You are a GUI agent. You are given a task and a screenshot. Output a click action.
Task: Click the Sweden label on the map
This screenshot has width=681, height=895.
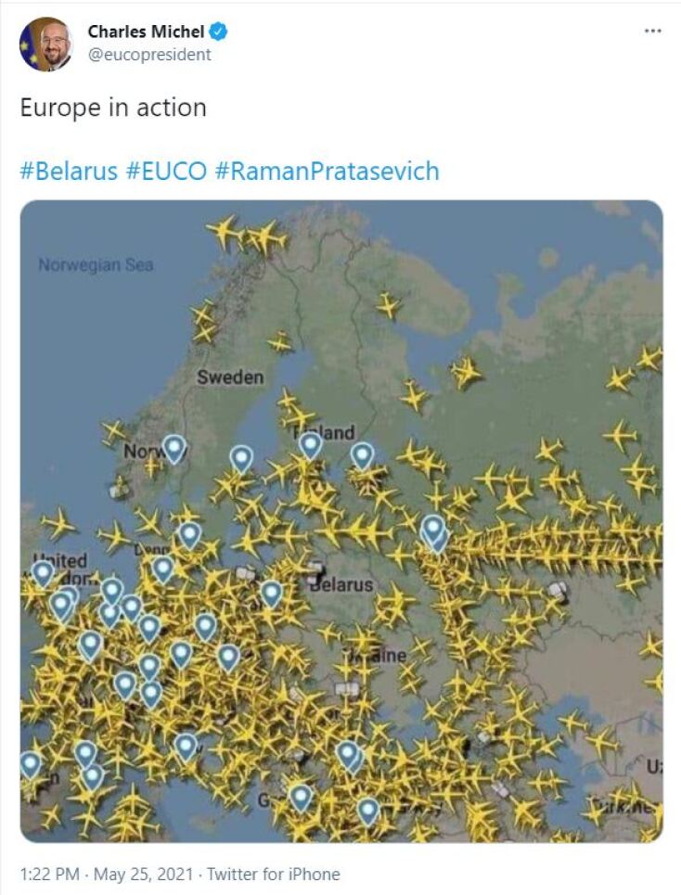(x=229, y=377)
